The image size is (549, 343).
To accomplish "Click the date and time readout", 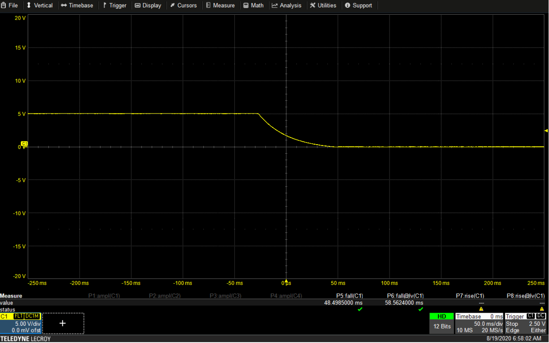I will pyautogui.click(x=514, y=339).
